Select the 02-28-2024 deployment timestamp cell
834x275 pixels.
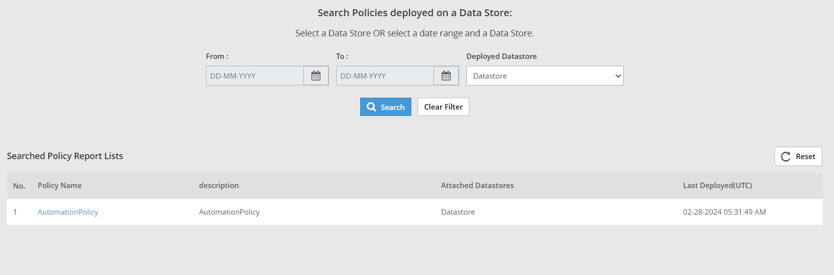(x=724, y=212)
